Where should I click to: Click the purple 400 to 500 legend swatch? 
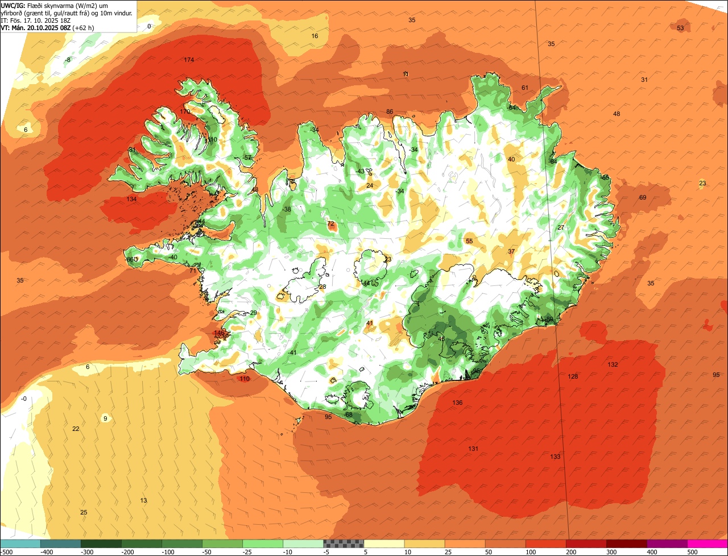pos(667,543)
